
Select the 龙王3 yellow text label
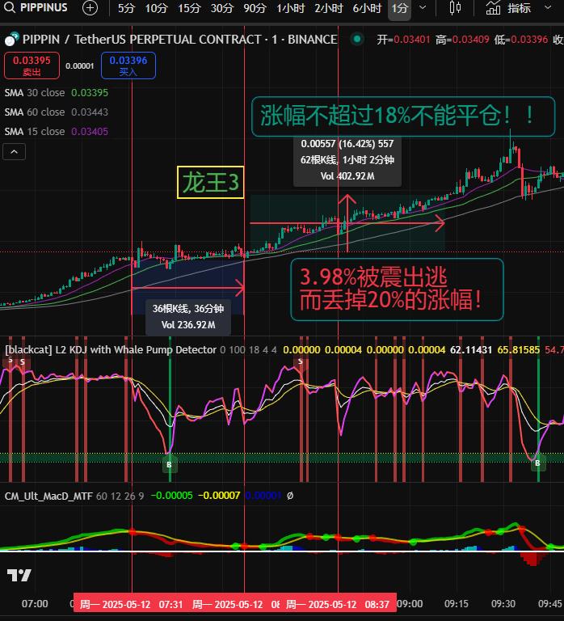210,182
